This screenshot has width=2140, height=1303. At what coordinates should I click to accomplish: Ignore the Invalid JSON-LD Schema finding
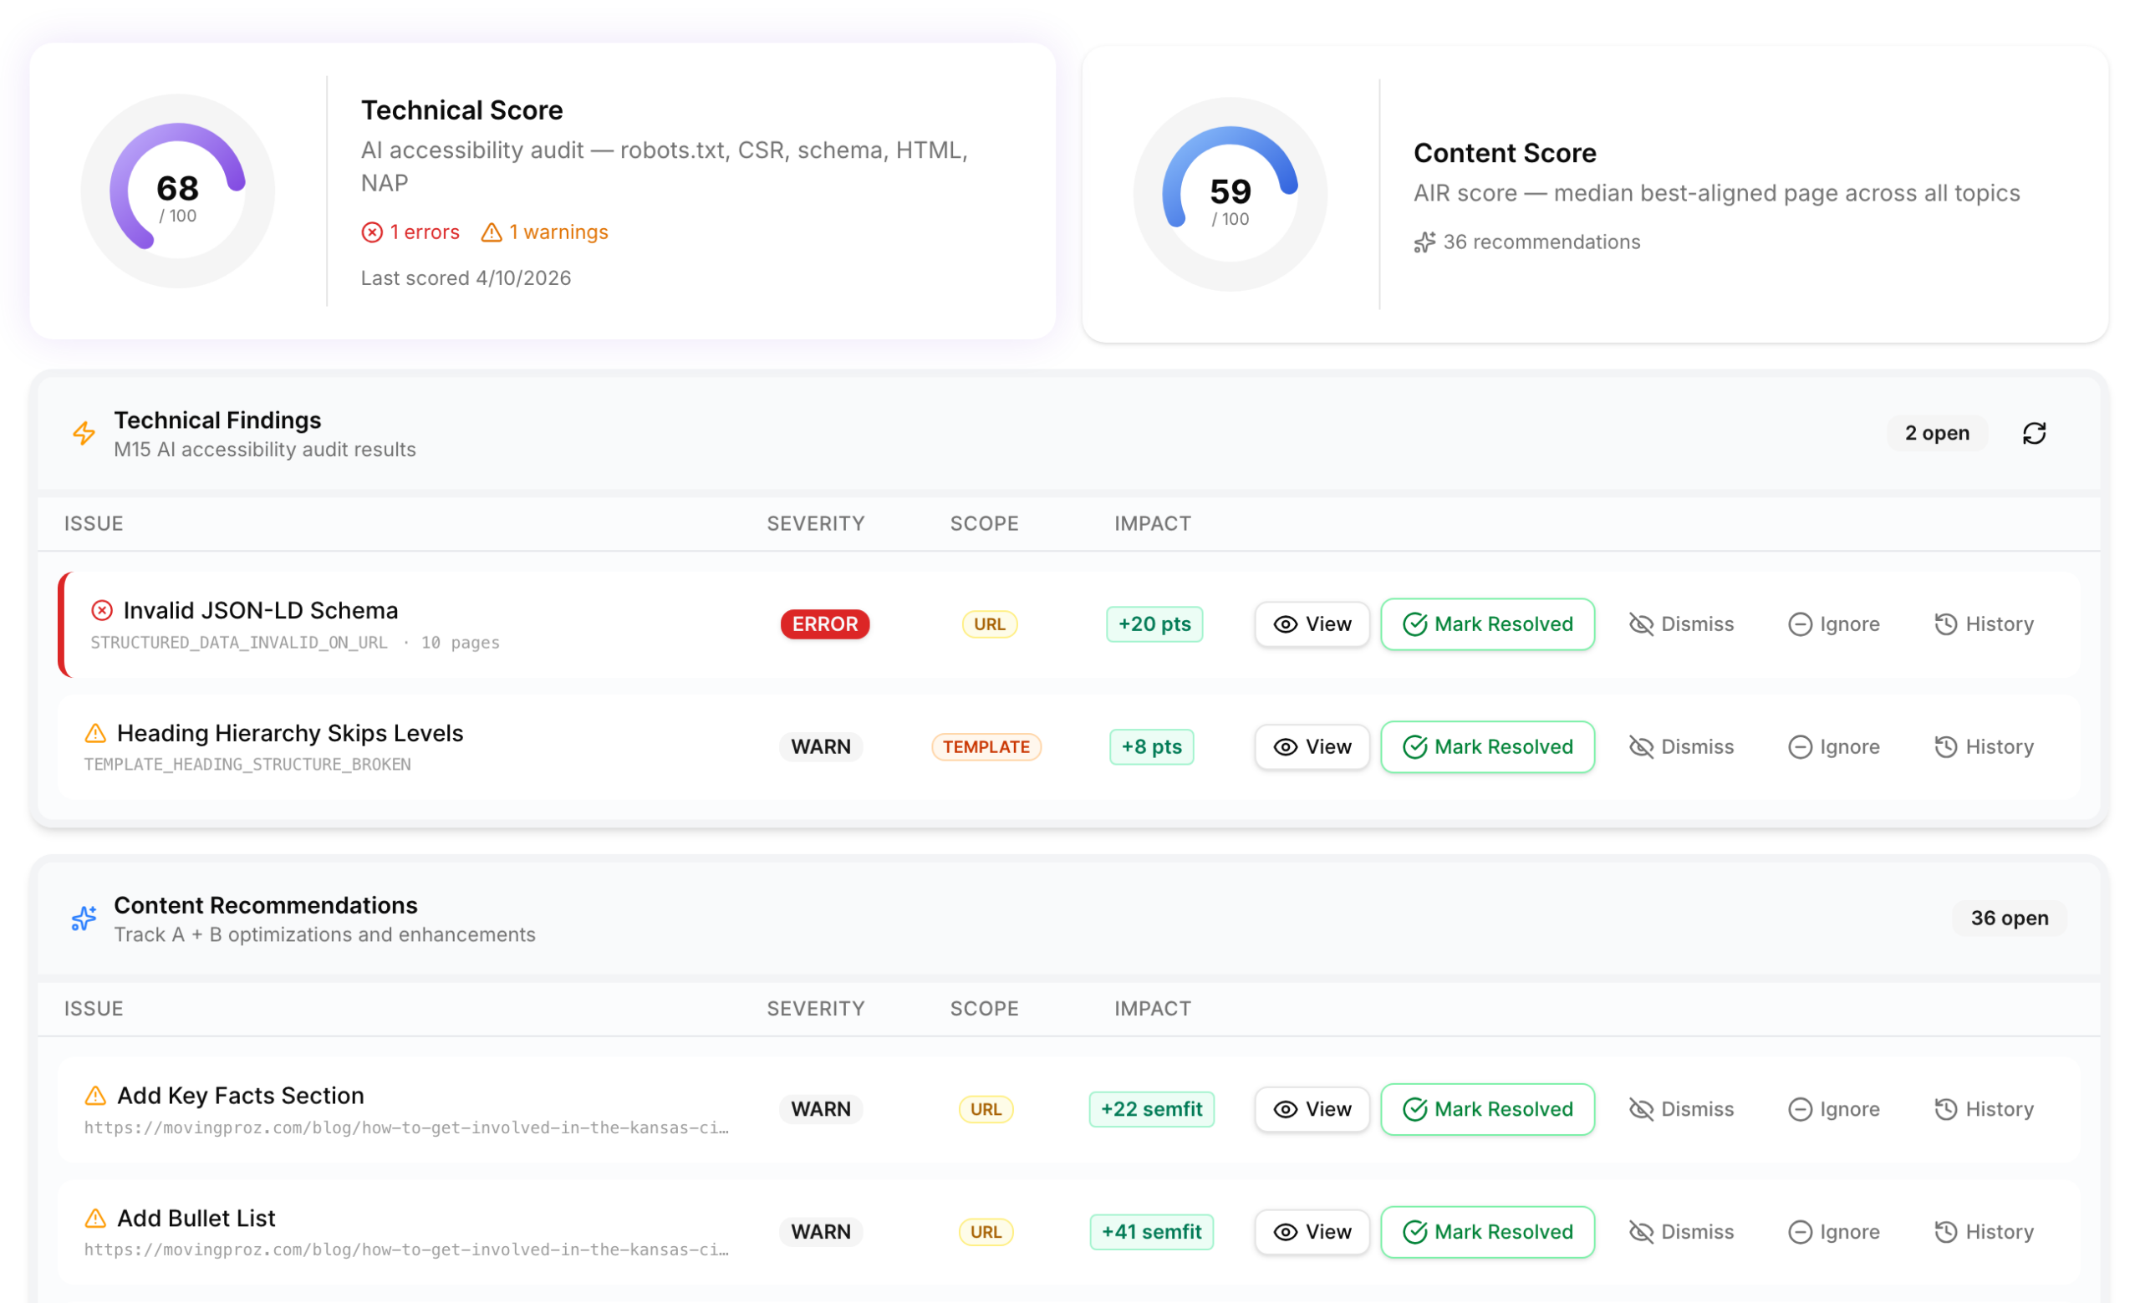coord(1834,624)
